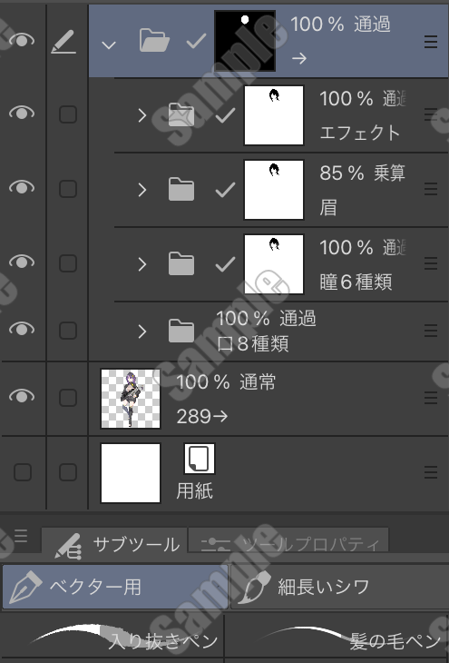Click the open folder icon of top layer
The image size is (449, 663).
[x=154, y=41]
